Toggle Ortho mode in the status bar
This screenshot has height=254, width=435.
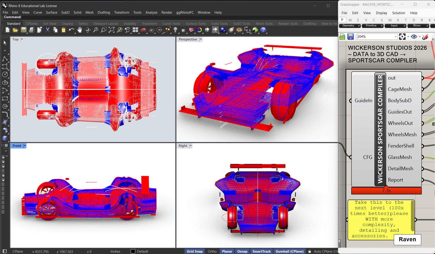click(x=212, y=251)
